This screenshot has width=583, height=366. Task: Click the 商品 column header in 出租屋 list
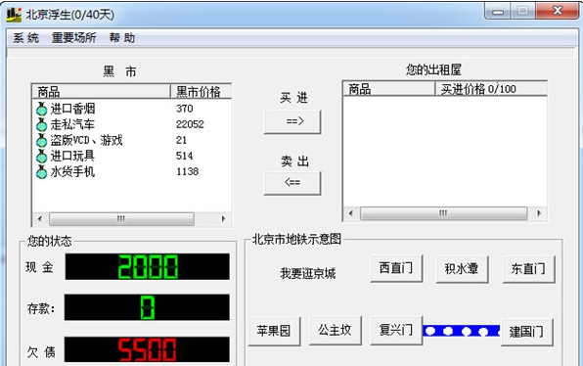(x=389, y=89)
